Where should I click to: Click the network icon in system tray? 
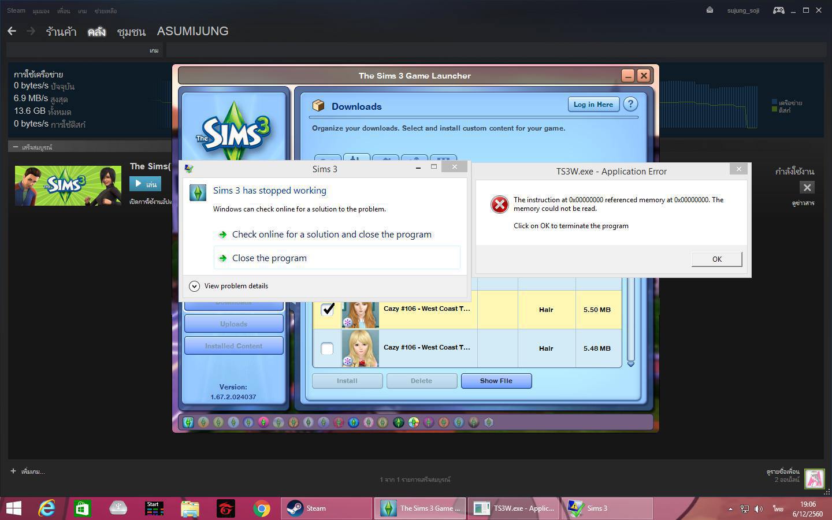click(x=744, y=509)
